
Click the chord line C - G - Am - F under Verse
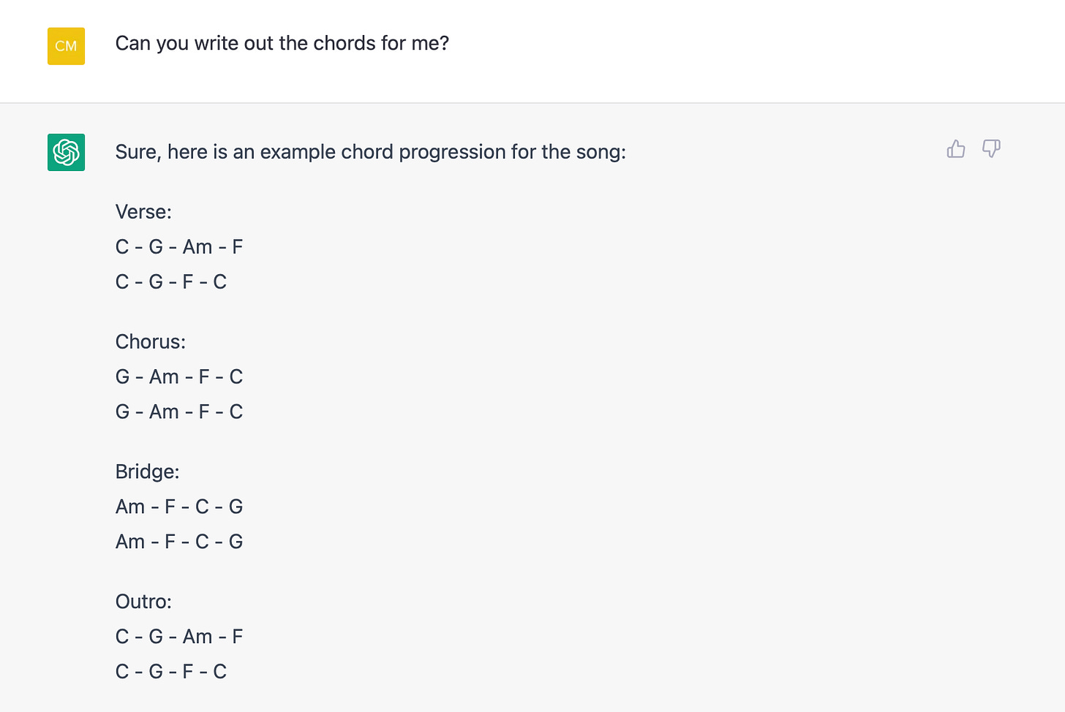[x=179, y=246]
